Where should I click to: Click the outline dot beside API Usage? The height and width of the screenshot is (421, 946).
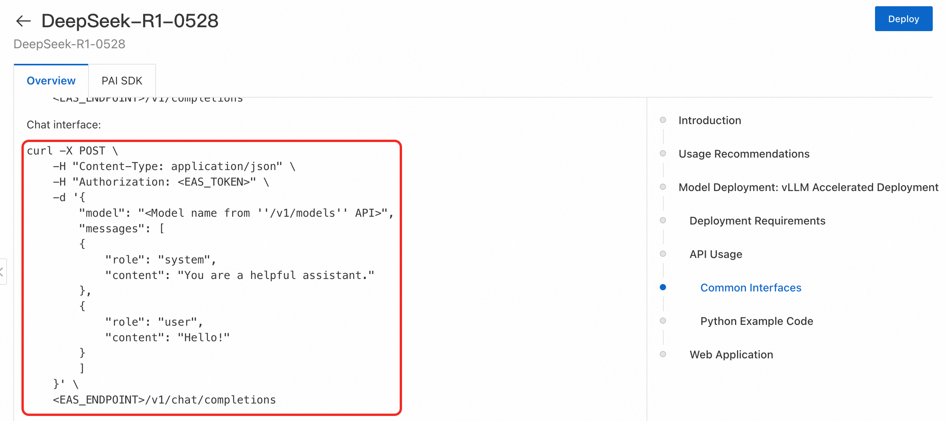(663, 254)
